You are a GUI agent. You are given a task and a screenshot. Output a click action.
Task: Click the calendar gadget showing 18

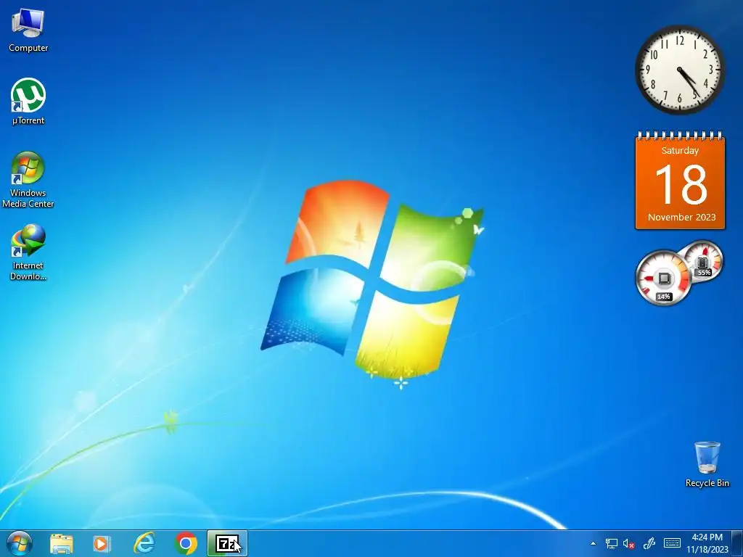coord(680,181)
